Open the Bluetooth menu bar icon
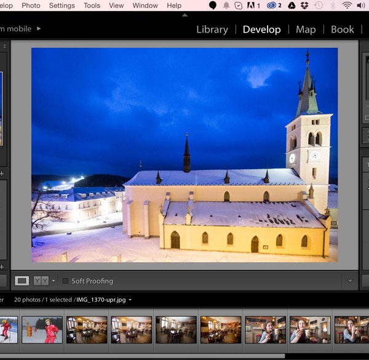The height and width of the screenshot is (360, 369). pyautogui.click(x=333, y=5)
